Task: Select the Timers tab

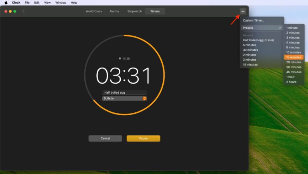Action: point(155,11)
